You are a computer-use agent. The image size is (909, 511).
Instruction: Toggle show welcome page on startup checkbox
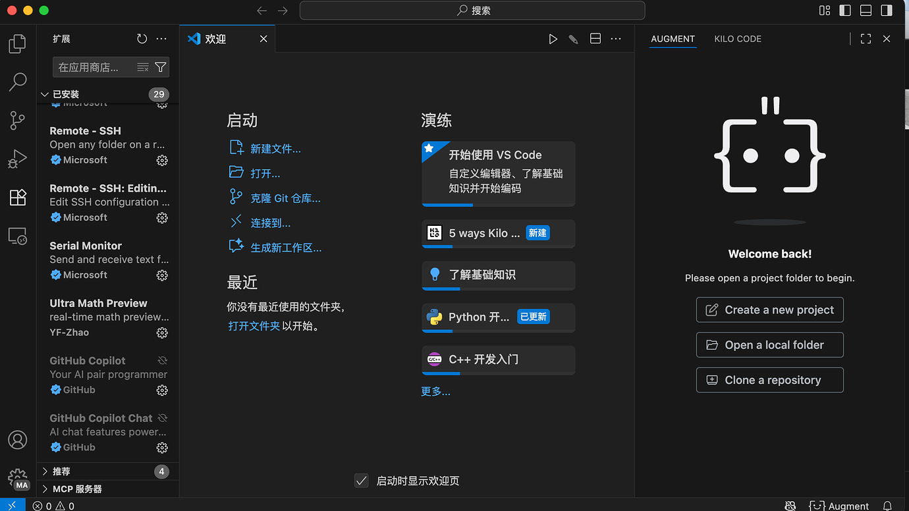[x=361, y=481]
